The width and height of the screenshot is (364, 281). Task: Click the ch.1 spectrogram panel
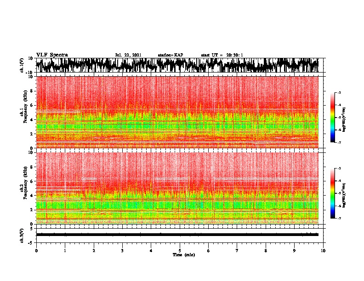(x=177, y=112)
